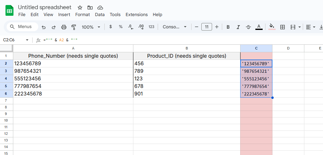Viewport: 323px width, 155px height.
Task: Click the Borders icon
Action: pos(283,27)
